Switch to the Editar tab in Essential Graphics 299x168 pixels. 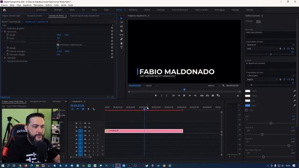258,21
